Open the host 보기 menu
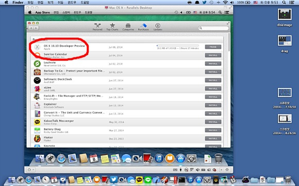 click(x=51, y=3)
